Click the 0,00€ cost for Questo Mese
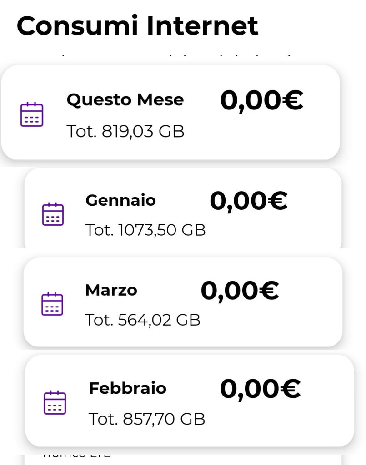This screenshot has height=465, width=366. [x=261, y=100]
